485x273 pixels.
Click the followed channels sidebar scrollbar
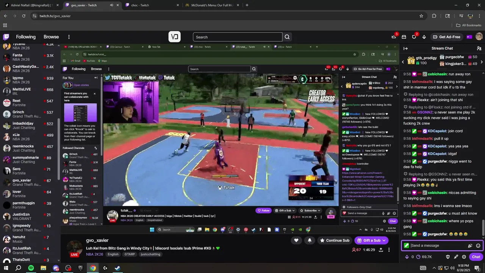click(x=59, y=150)
